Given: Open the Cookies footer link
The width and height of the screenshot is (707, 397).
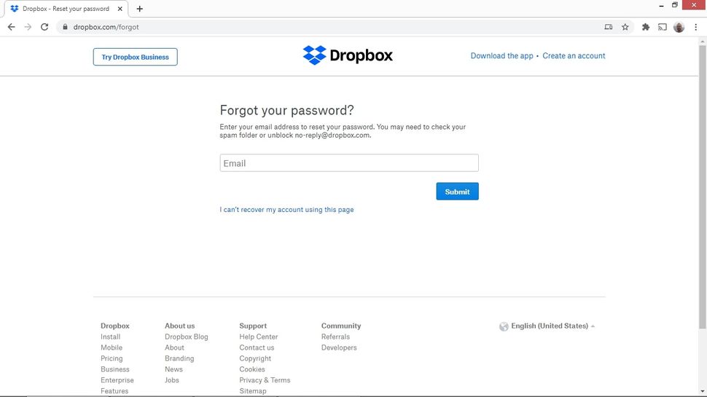Looking at the screenshot, I should tap(252, 369).
